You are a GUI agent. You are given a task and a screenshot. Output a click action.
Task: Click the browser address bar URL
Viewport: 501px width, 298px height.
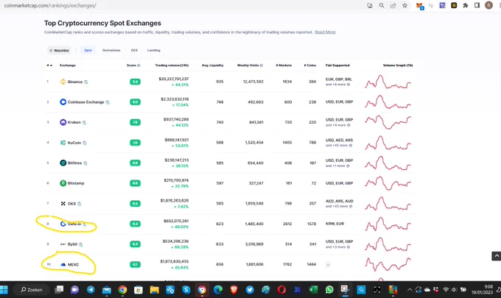tap(50, 5)
